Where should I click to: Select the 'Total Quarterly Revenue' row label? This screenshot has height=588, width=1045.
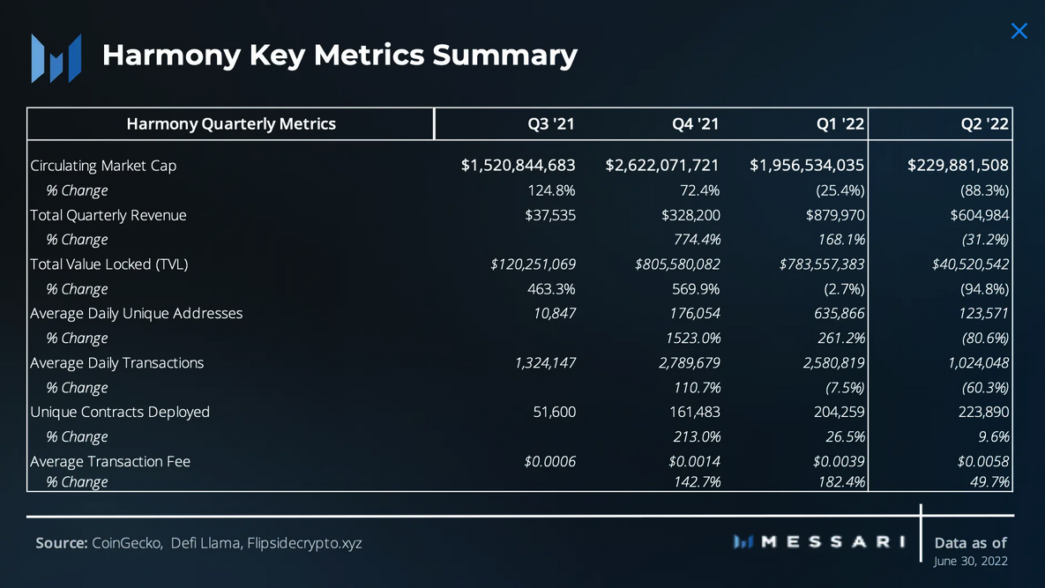[x=108, y=215]
